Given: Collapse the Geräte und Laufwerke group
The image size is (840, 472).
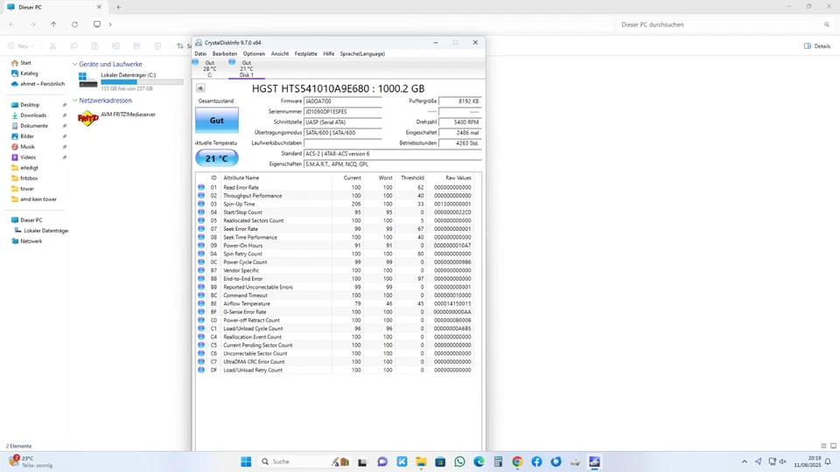Looking at the screenshot, I should [75, 65].
